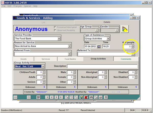
Task: Increase the number of people spinner
Action: [x=133, y=46]
